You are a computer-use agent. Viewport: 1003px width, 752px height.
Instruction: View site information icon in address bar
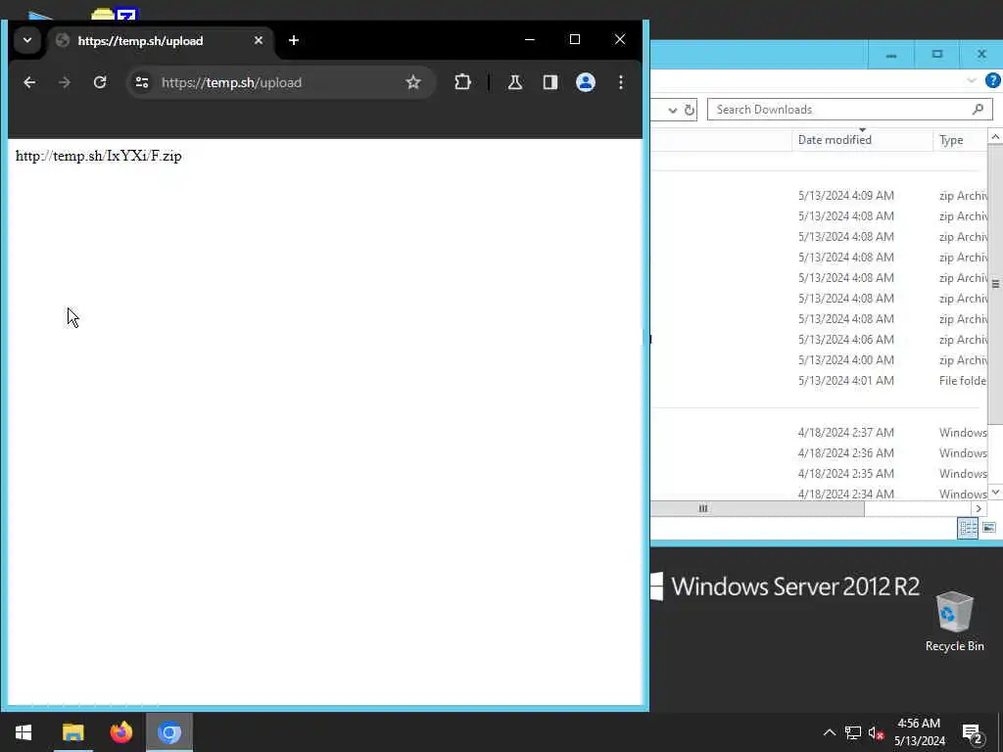pos(142,82)
